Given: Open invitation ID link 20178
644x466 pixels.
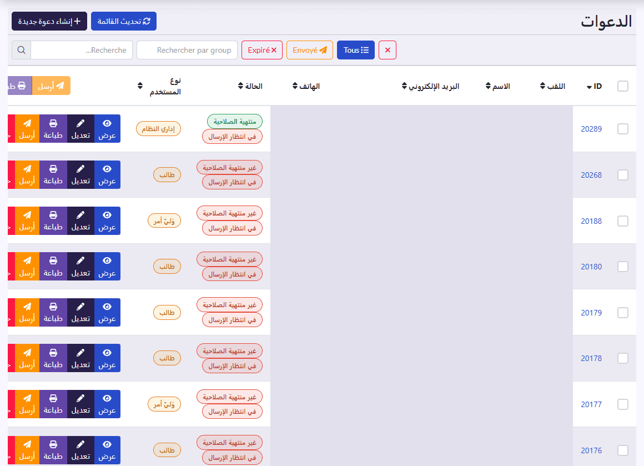Looking at the screenshot, I should 591,358.
